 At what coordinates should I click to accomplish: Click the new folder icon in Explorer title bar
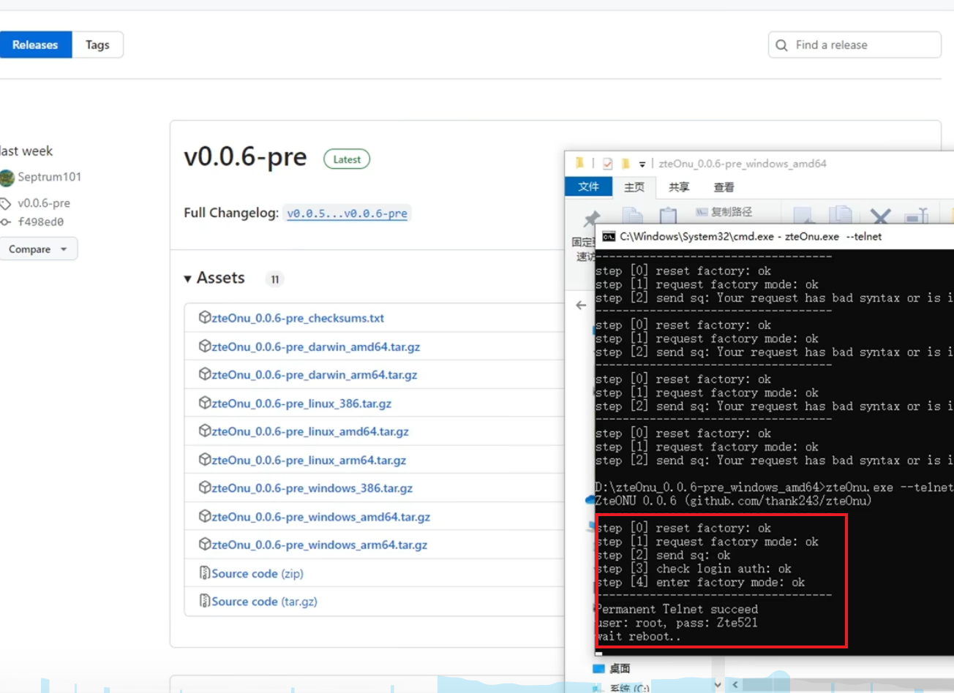[x=626, y=164]
